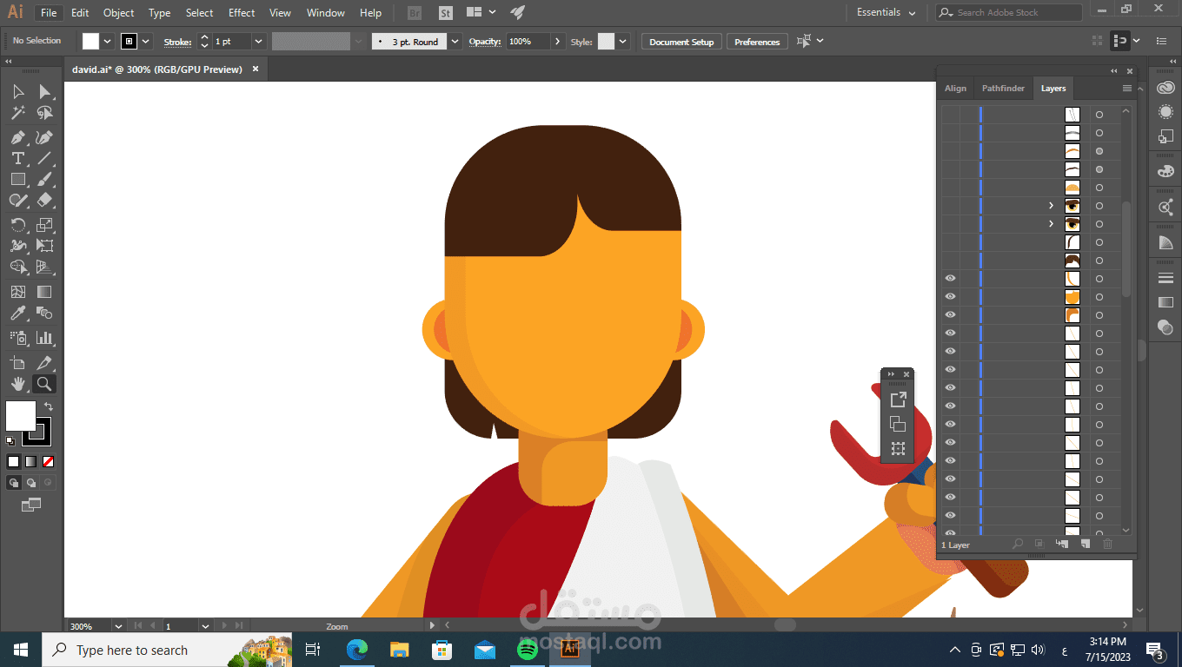
Task: Pick the Eyedropper tool
Action: (17, 314)
